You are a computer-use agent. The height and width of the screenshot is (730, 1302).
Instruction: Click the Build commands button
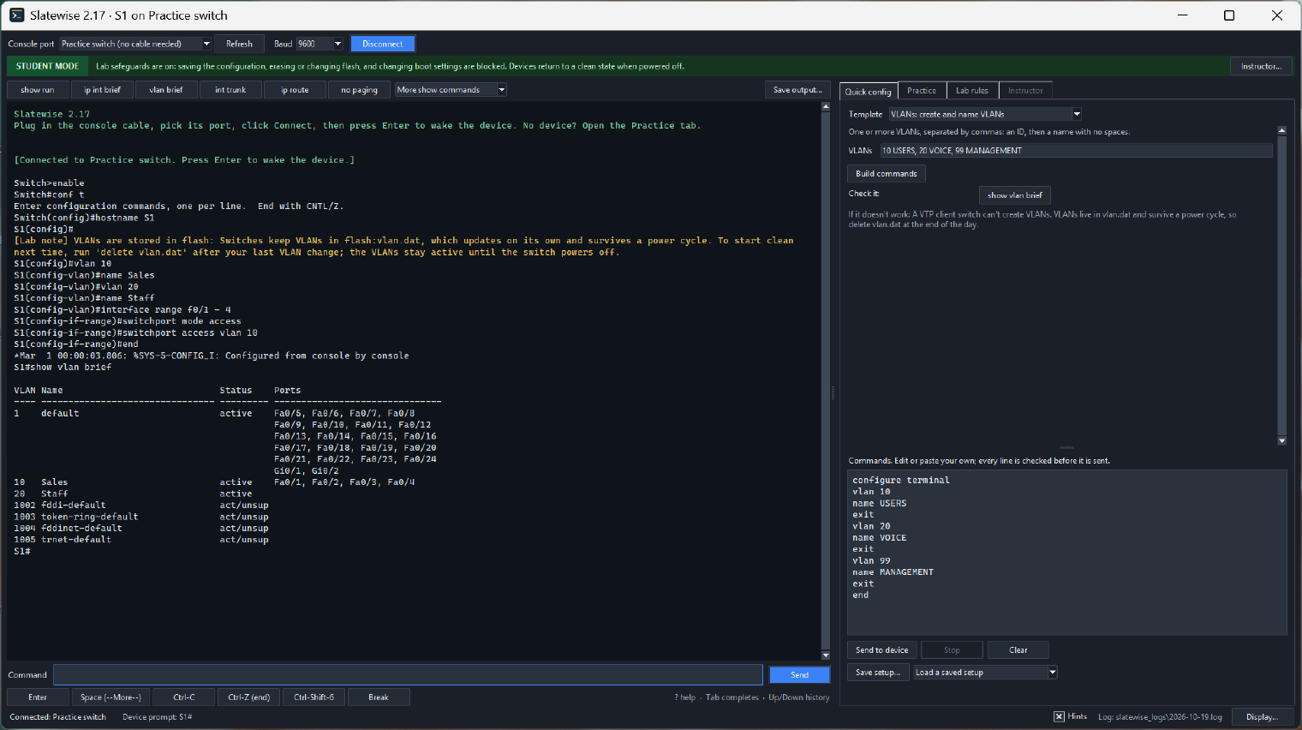[887, 174]
